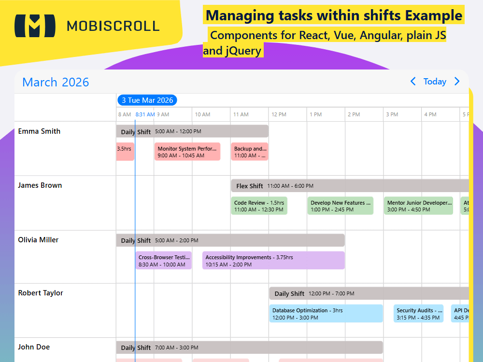
Task: Click the 8:31 AM current time marker
Action: click(145, 114)
